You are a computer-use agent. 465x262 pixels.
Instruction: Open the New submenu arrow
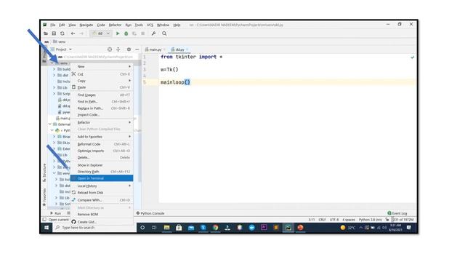pos(129,66)
